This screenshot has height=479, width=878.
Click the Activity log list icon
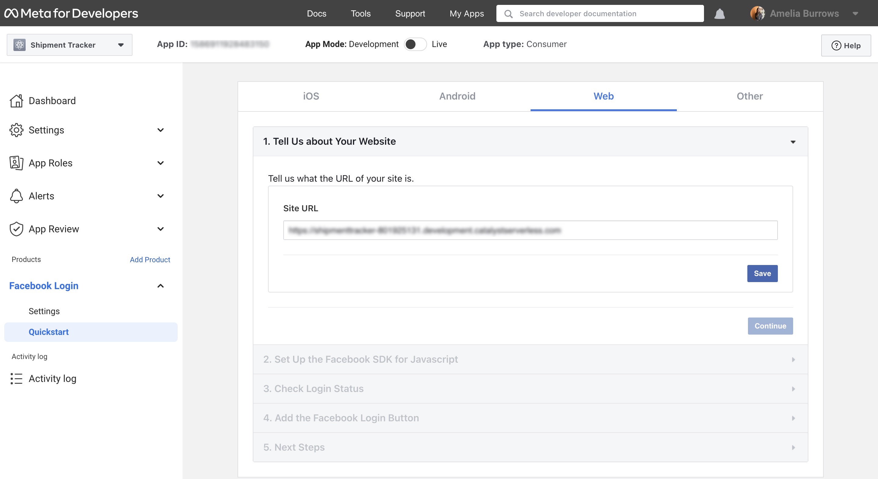pos(16,379)
